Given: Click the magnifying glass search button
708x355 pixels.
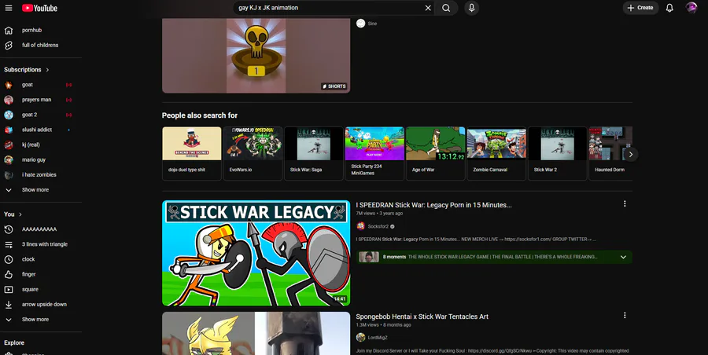Looking at the screenshot, I should pos(446,8).
